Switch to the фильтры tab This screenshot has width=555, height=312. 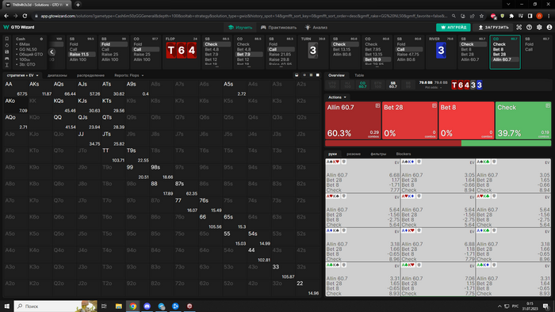click(378, 154)
